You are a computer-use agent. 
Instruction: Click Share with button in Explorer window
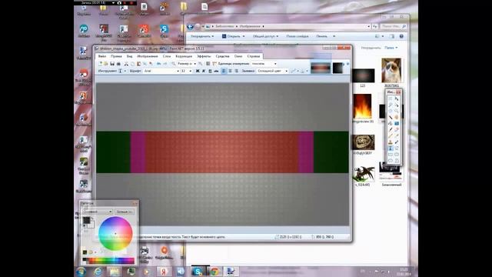(x=265, y=36)
